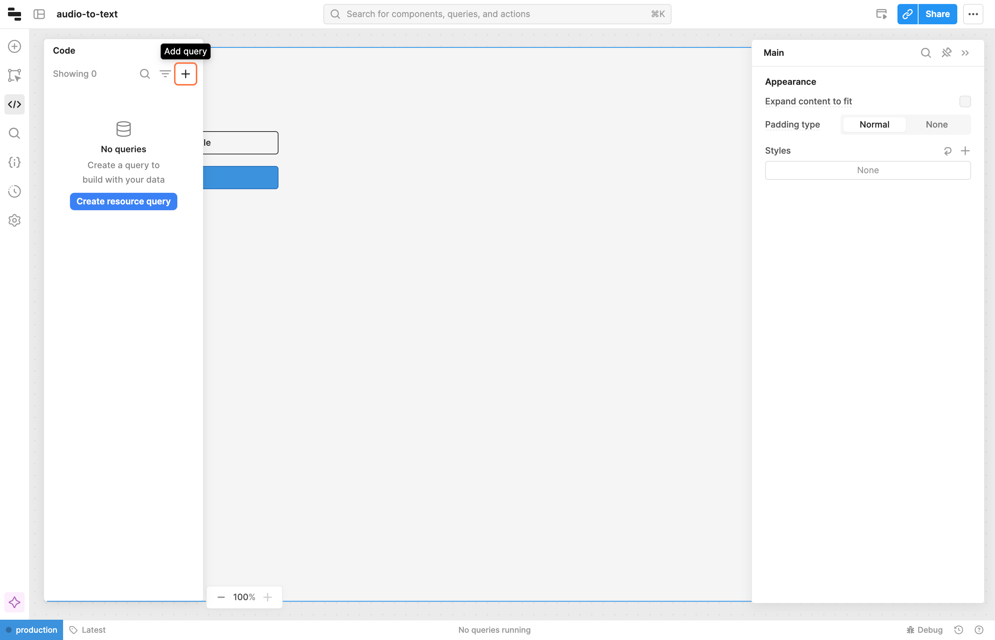995x640 pixels.
Task: Zoom out the canvas with minus
Action: pos(221,597)
